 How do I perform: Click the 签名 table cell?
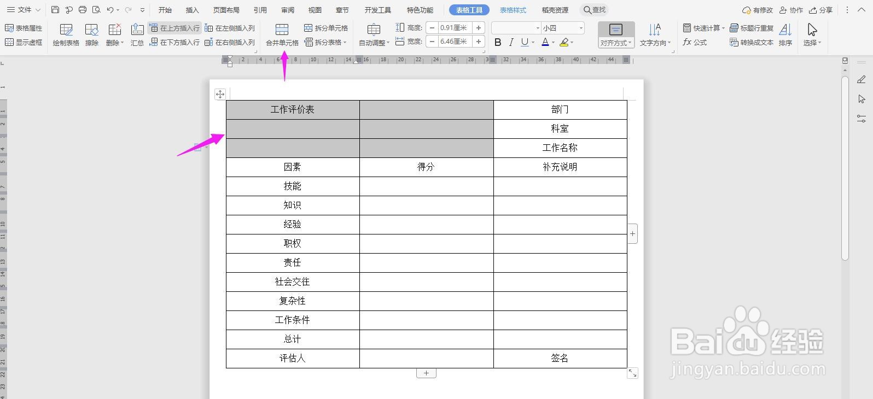click(560, 358)
